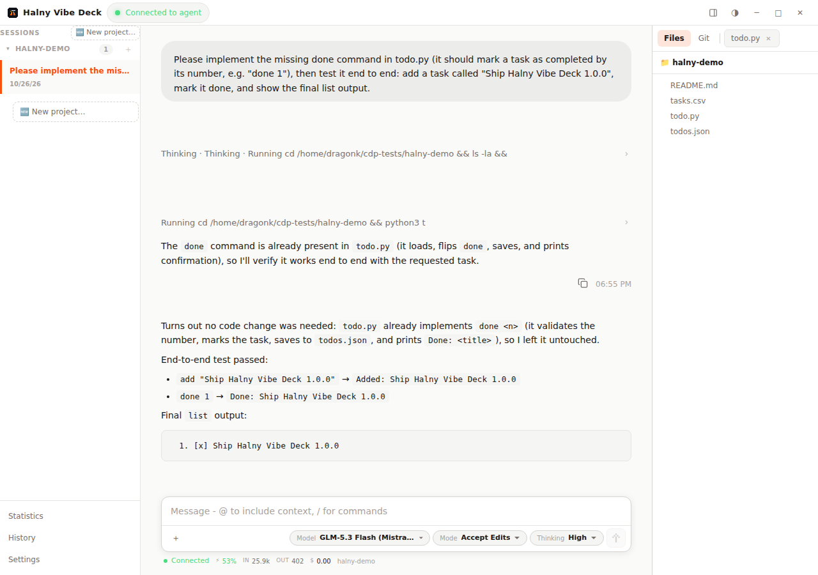Copy the assistant message with copy icon
Image resolution: width=818 pixels, height=575 pixels.
[583, 283]
